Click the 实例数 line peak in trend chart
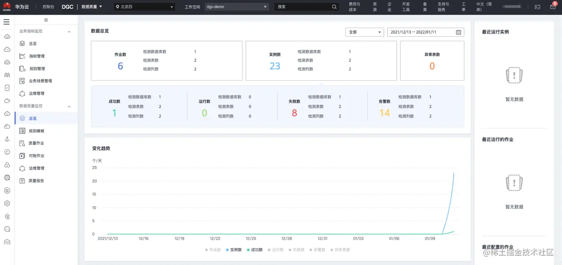Viewport: 562px width, 265px height. pos(454,173)
